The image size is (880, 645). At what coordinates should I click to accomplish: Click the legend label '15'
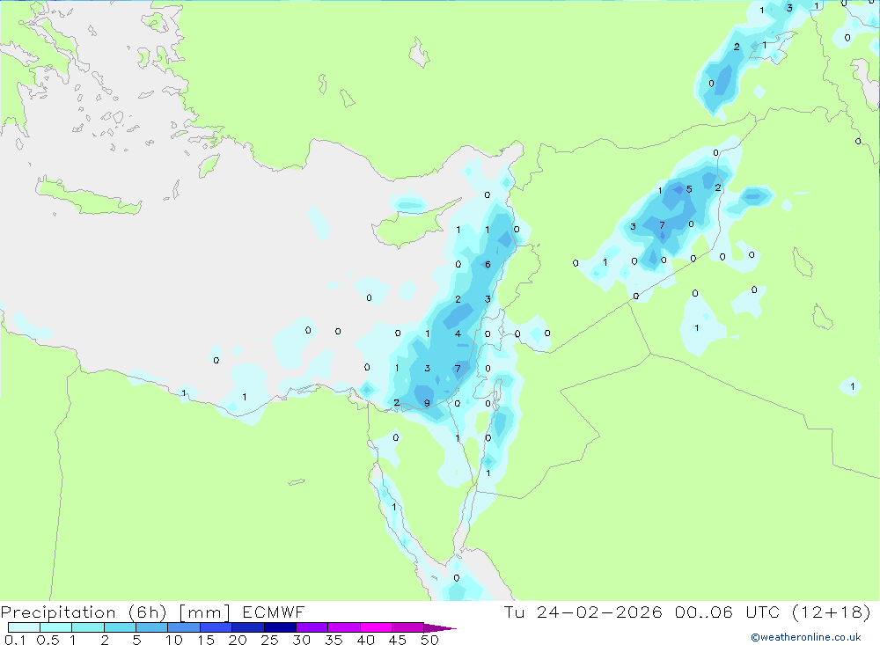pyautogui.click(x=206, y=640)
